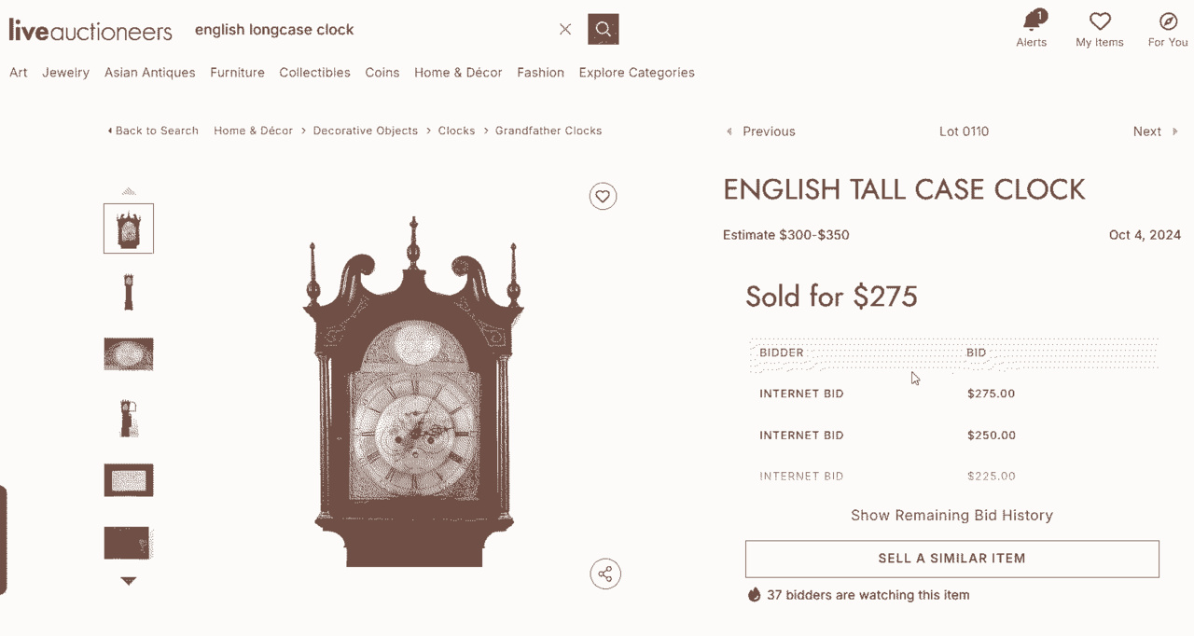Open the For You compass icon
1194x636 pixels.
pos(1168,21)
